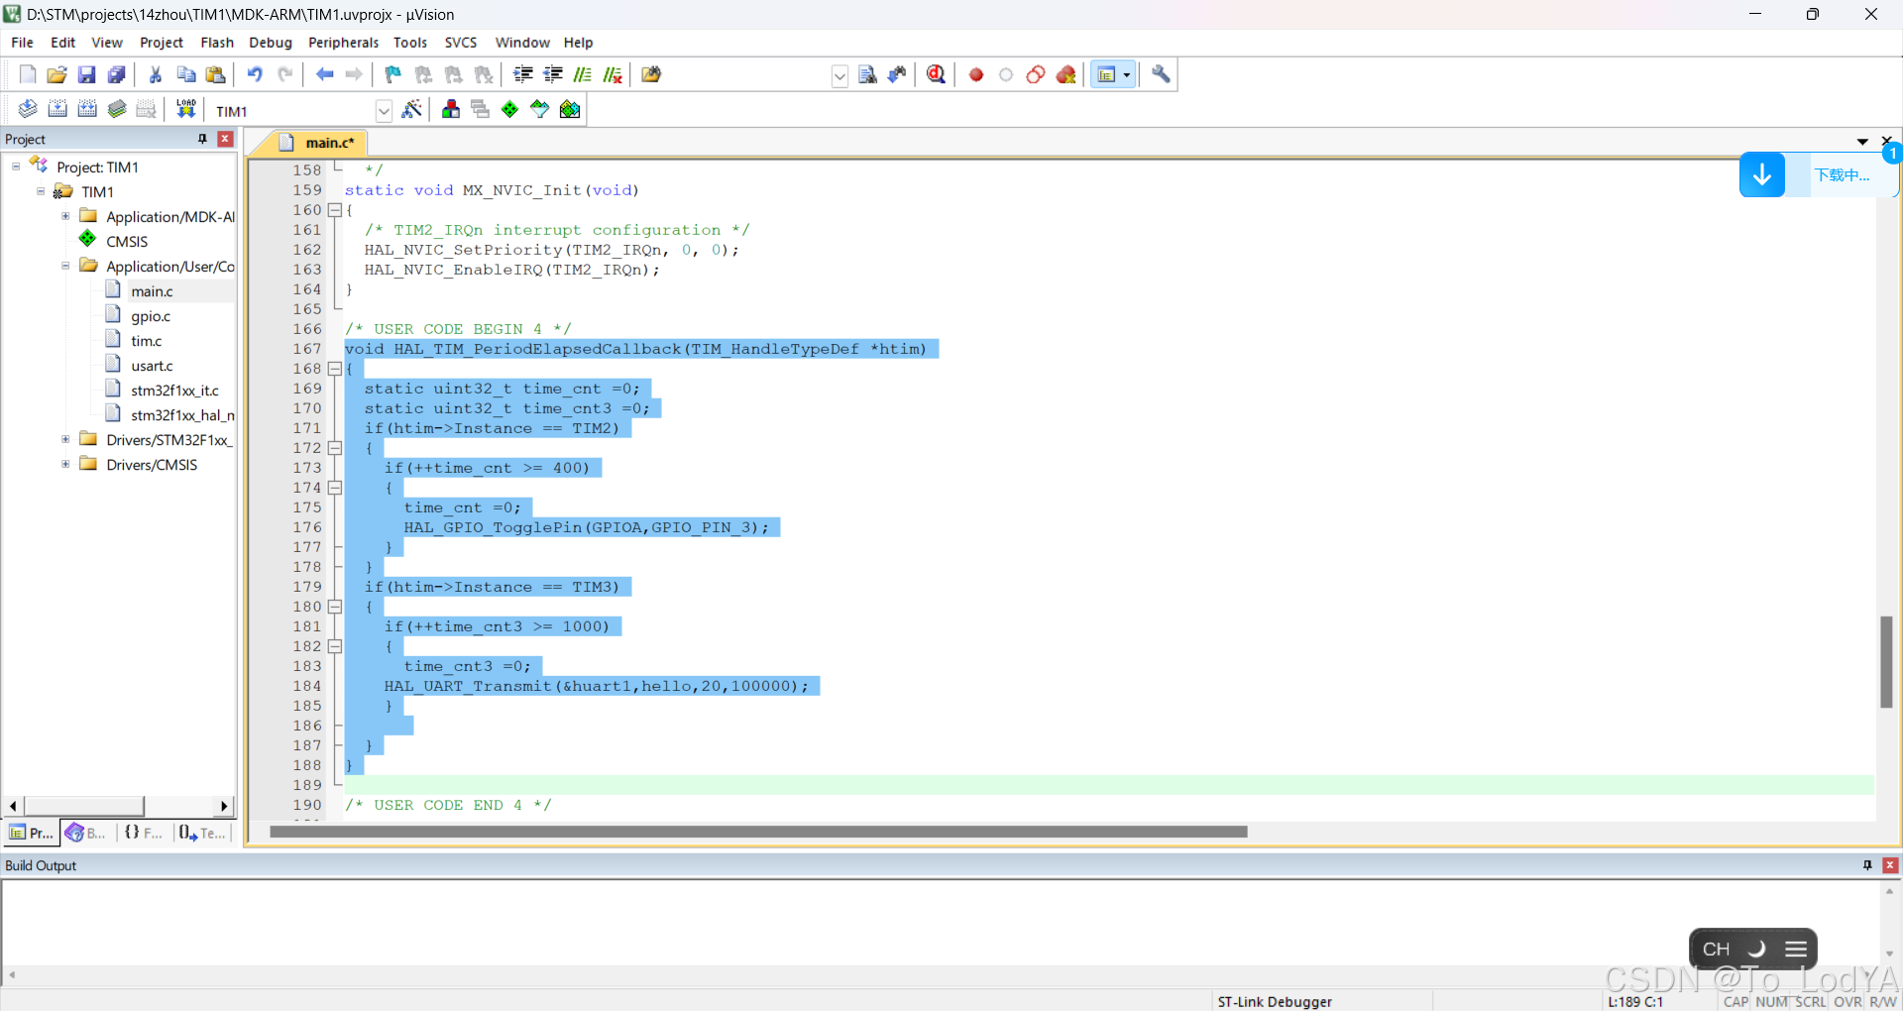The width and height of the screenshot is (1903, 1011).
Task: Select the CMSIS component node
Action: (127, 241)
